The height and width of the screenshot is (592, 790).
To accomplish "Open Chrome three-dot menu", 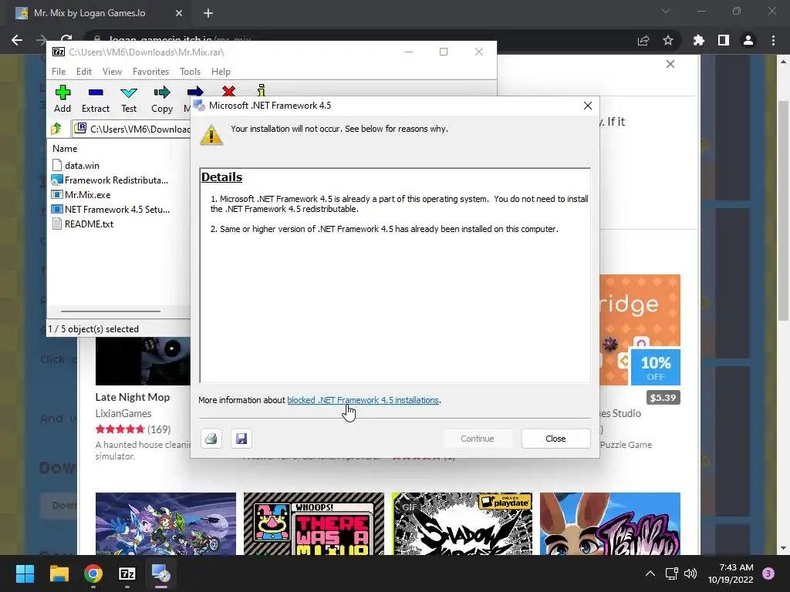I will pyautogui.click(x=773, y=40).
